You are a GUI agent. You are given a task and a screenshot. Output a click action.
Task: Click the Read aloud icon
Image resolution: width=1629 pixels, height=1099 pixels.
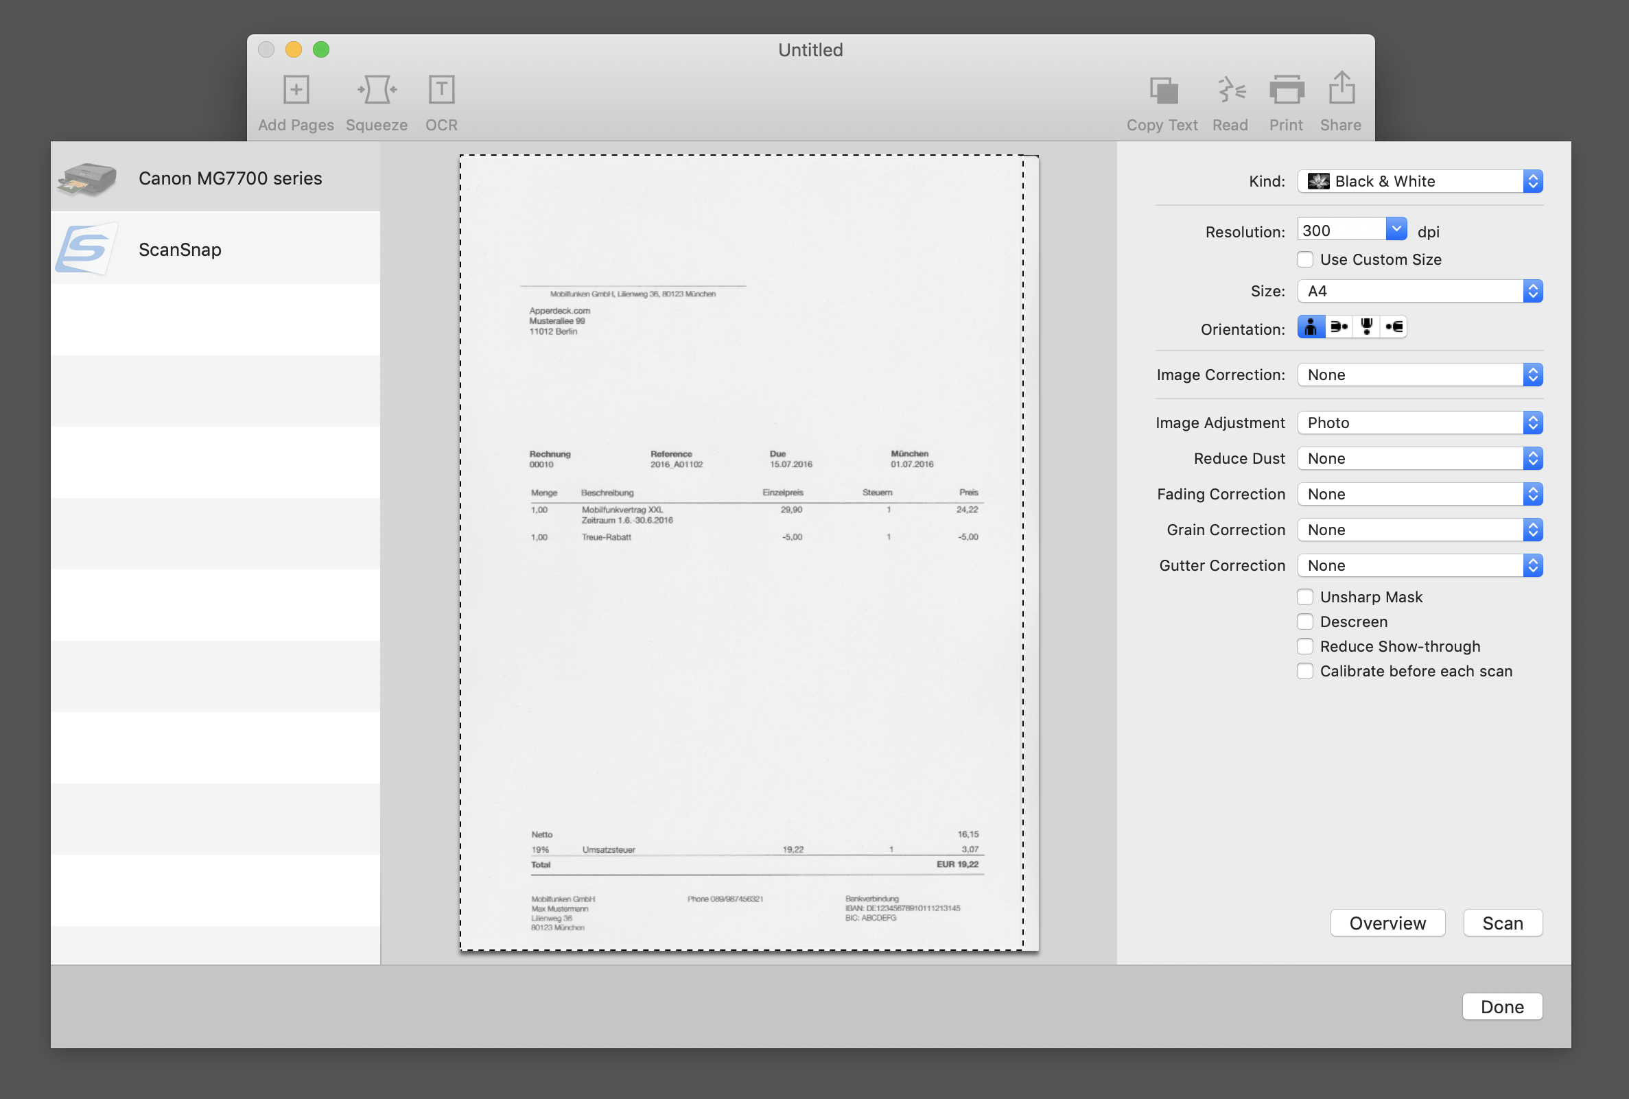pos(1230,91)
